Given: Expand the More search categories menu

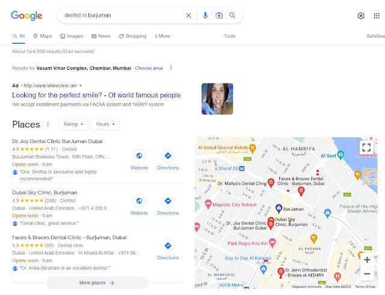Looking at the screenshot, I should [x=162, y=36].
